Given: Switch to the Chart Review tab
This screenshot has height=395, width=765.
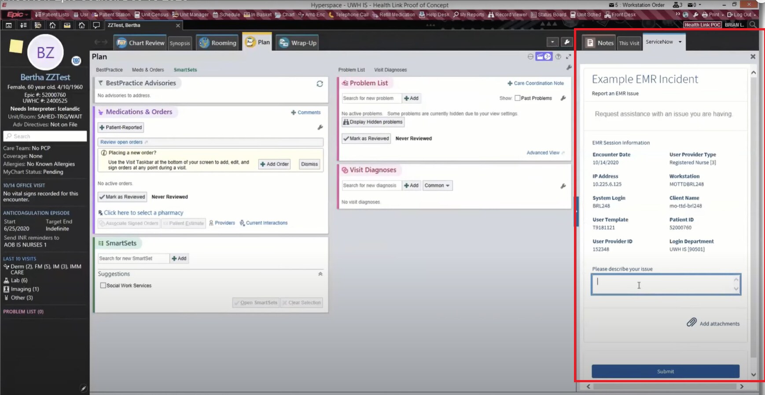Looking at the screenshot, I should coord(140,43).
